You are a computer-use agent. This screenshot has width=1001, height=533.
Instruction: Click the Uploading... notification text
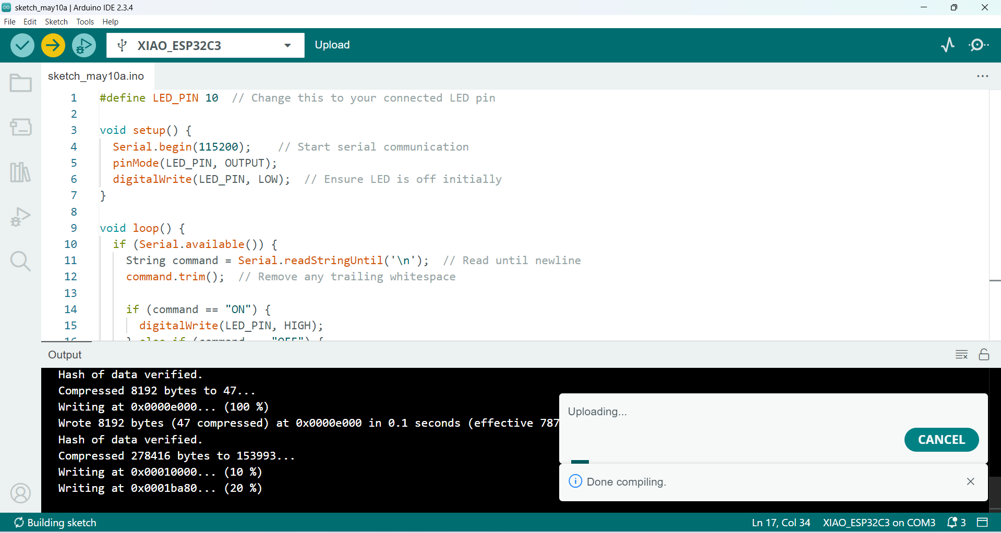[597, 411]
